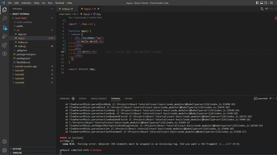277x155 pixels.
Task: Open the View menu
Action: coord(36,3)
